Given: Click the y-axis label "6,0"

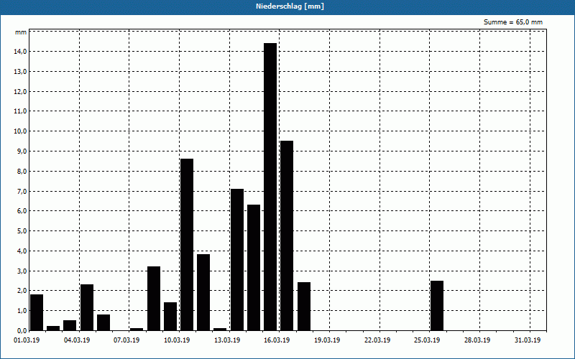Looking at the screenshot, I should pos(22,211).
